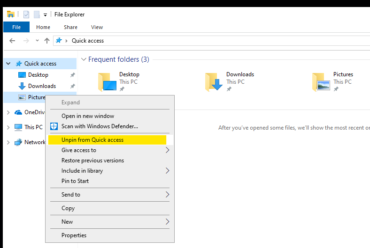This screenshot has width=370, height=248.
Task: Click the Quick access star in address bar
Action: [59, 40]
